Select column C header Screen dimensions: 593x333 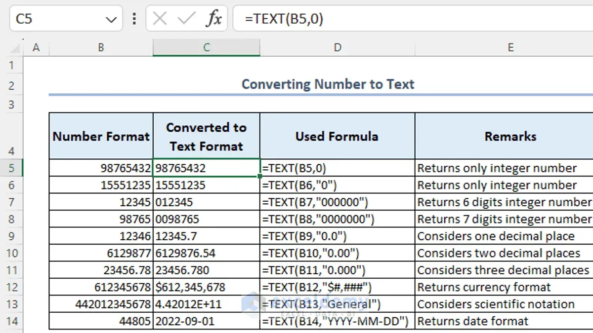pos(207,47)
